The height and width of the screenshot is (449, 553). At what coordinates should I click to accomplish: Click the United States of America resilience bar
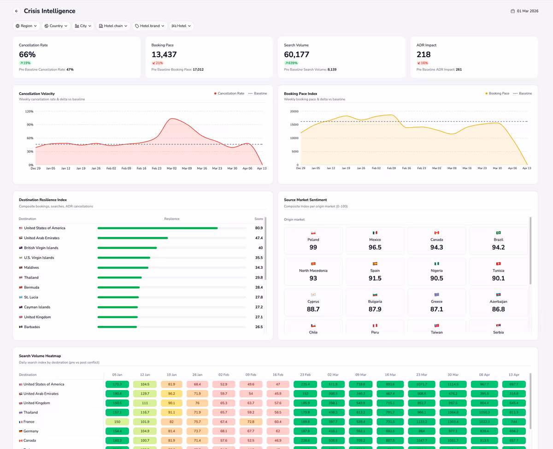click(172, 228)
